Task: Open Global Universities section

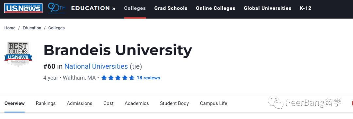Action: click(x=267, y=8)
